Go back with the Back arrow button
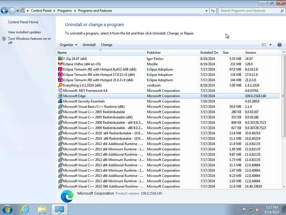 click(4, 11)
